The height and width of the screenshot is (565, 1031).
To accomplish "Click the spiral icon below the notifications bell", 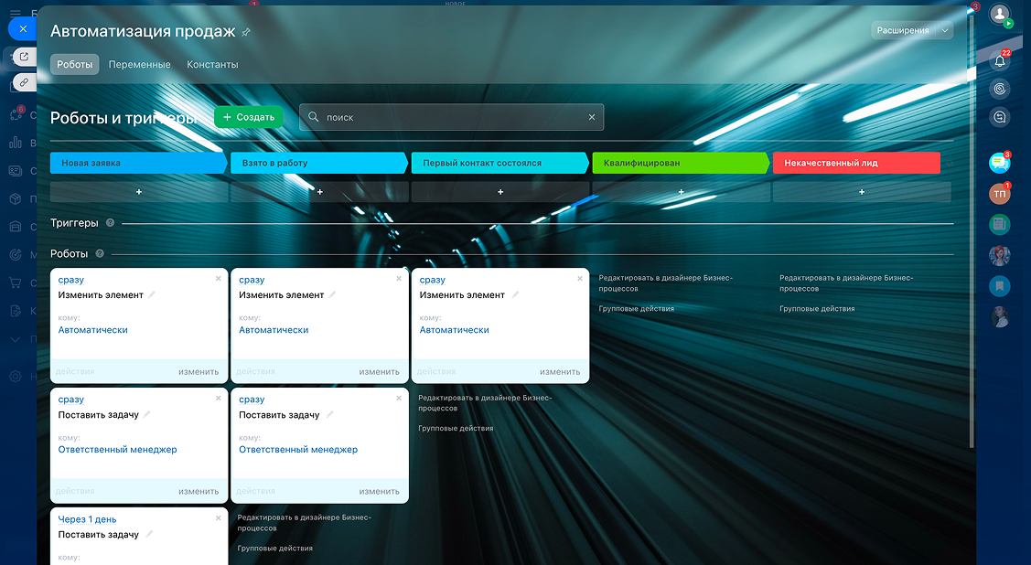I will (1000, 89).
